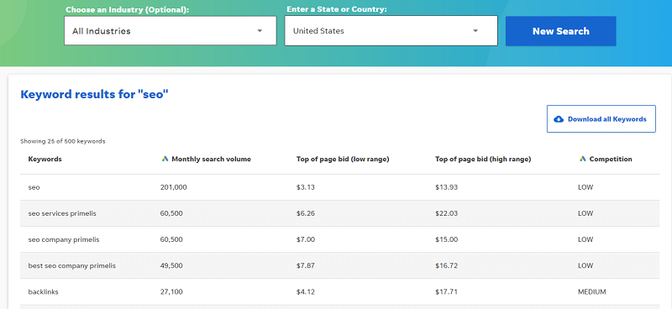This screenshot has height=309, width=672.
Task: Click 'Keyword results for "seo"' heading
Action: tap(94, 94)
